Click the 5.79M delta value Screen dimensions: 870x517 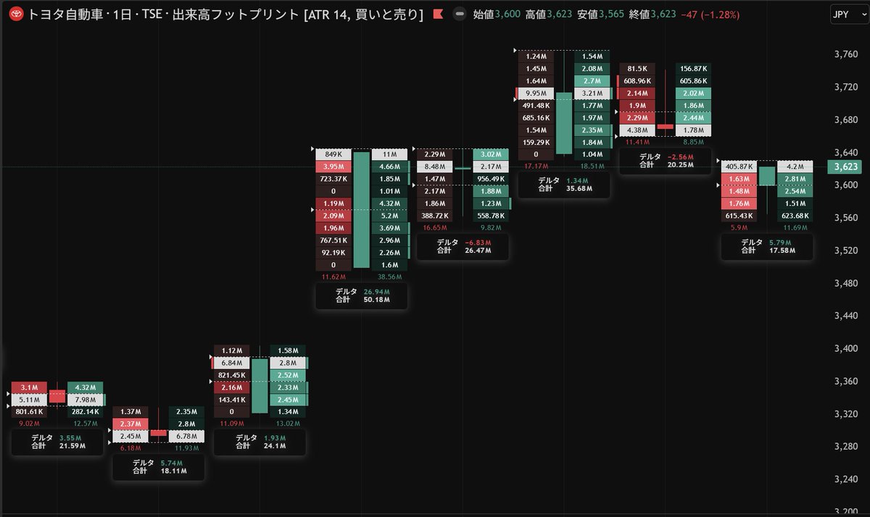(x=780, y=243)
